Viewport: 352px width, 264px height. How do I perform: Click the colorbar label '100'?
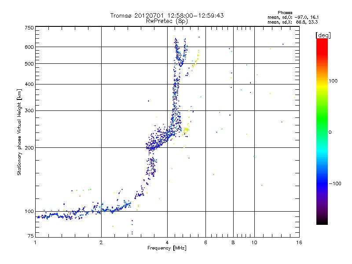(x=333, y=81)
